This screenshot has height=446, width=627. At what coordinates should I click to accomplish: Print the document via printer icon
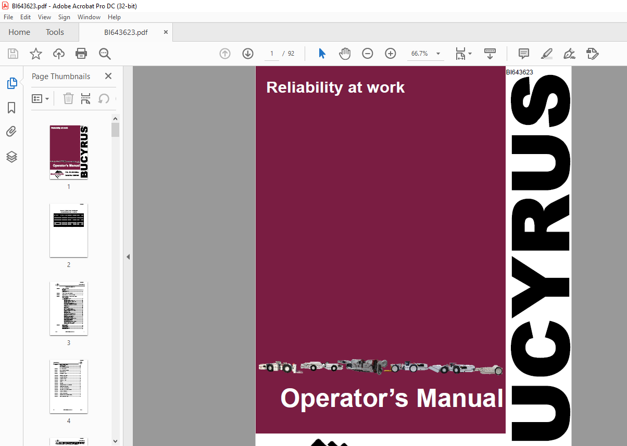tap(81, 54)
